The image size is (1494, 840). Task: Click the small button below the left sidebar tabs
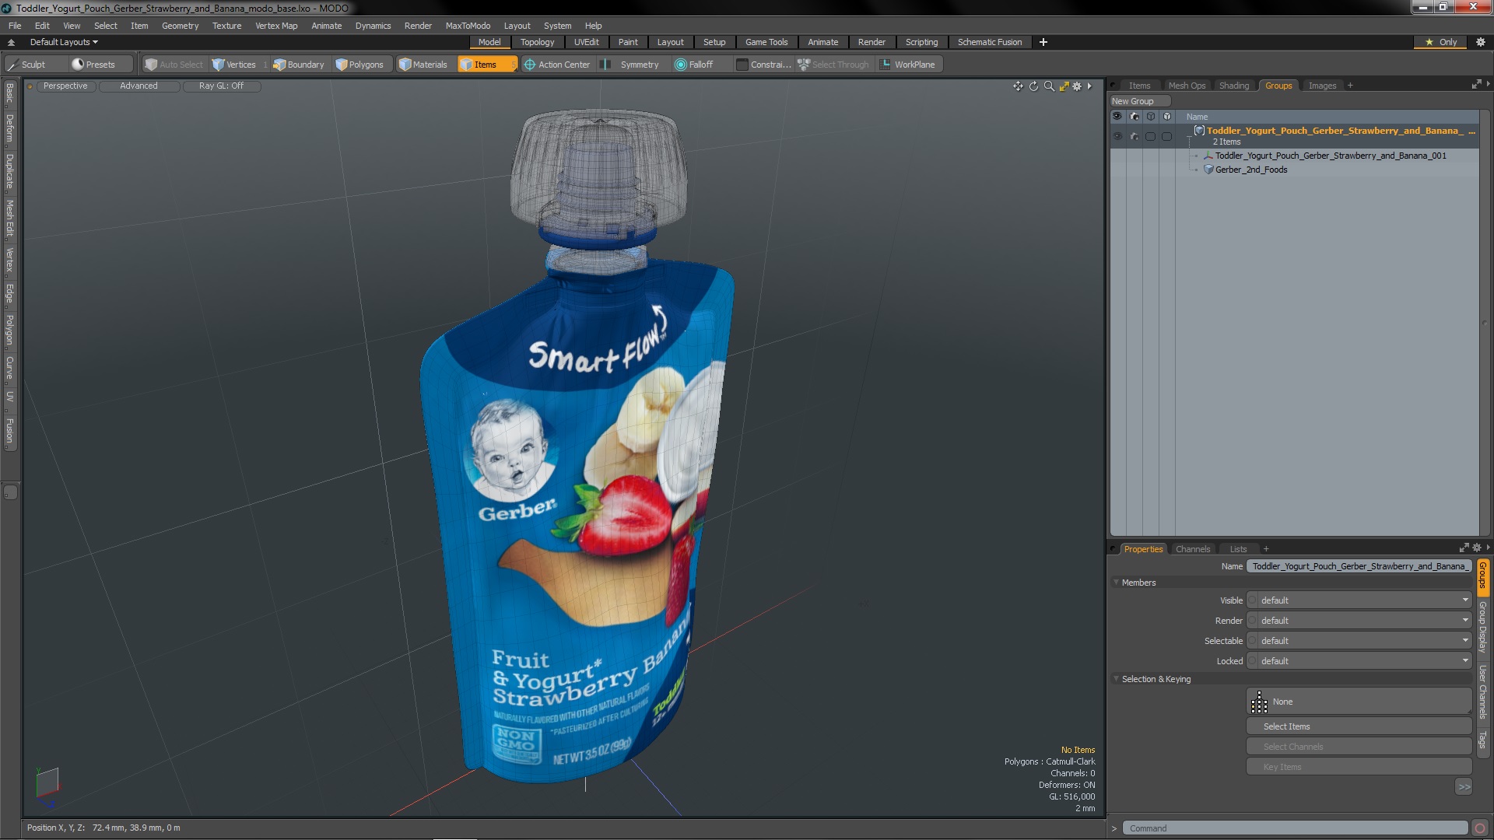[x=10, y=492]
